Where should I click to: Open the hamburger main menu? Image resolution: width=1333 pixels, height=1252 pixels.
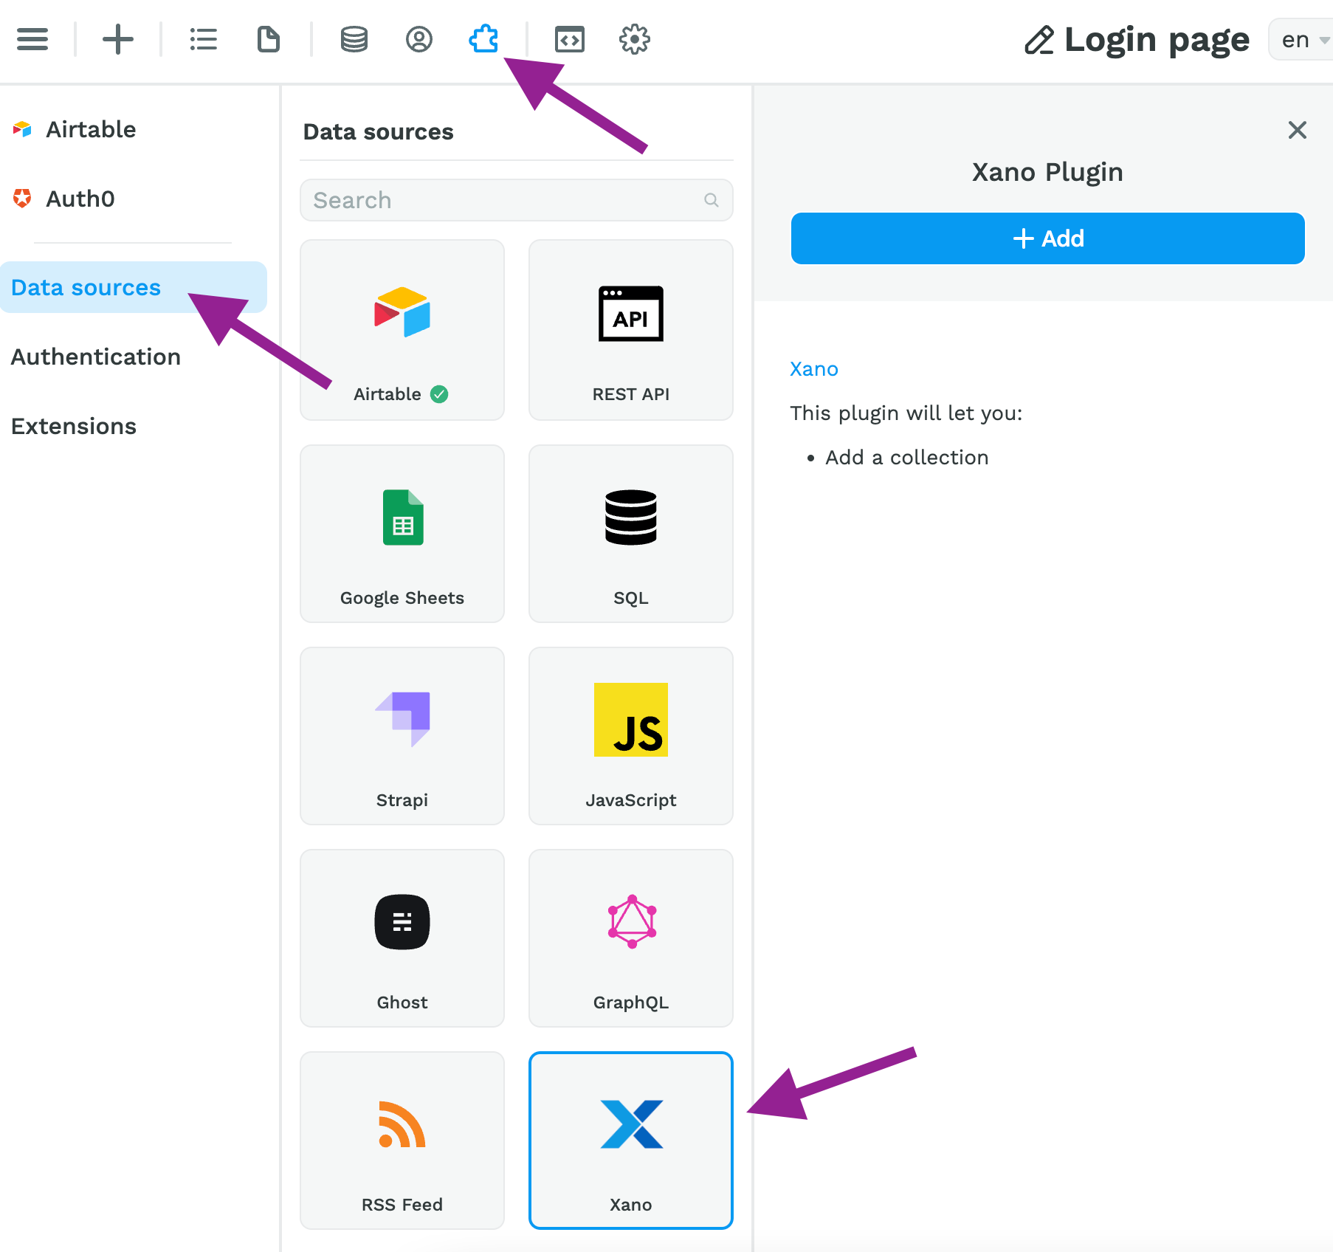(32, 39)
